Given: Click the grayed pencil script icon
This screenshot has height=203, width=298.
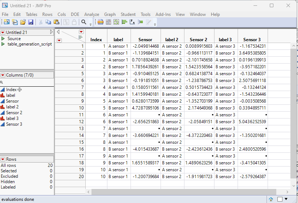Looking at the screenshot, I should pos(148,22).
